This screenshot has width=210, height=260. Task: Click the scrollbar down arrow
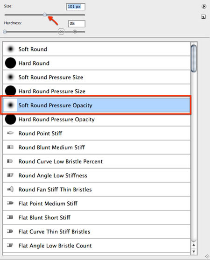[194, 252]
